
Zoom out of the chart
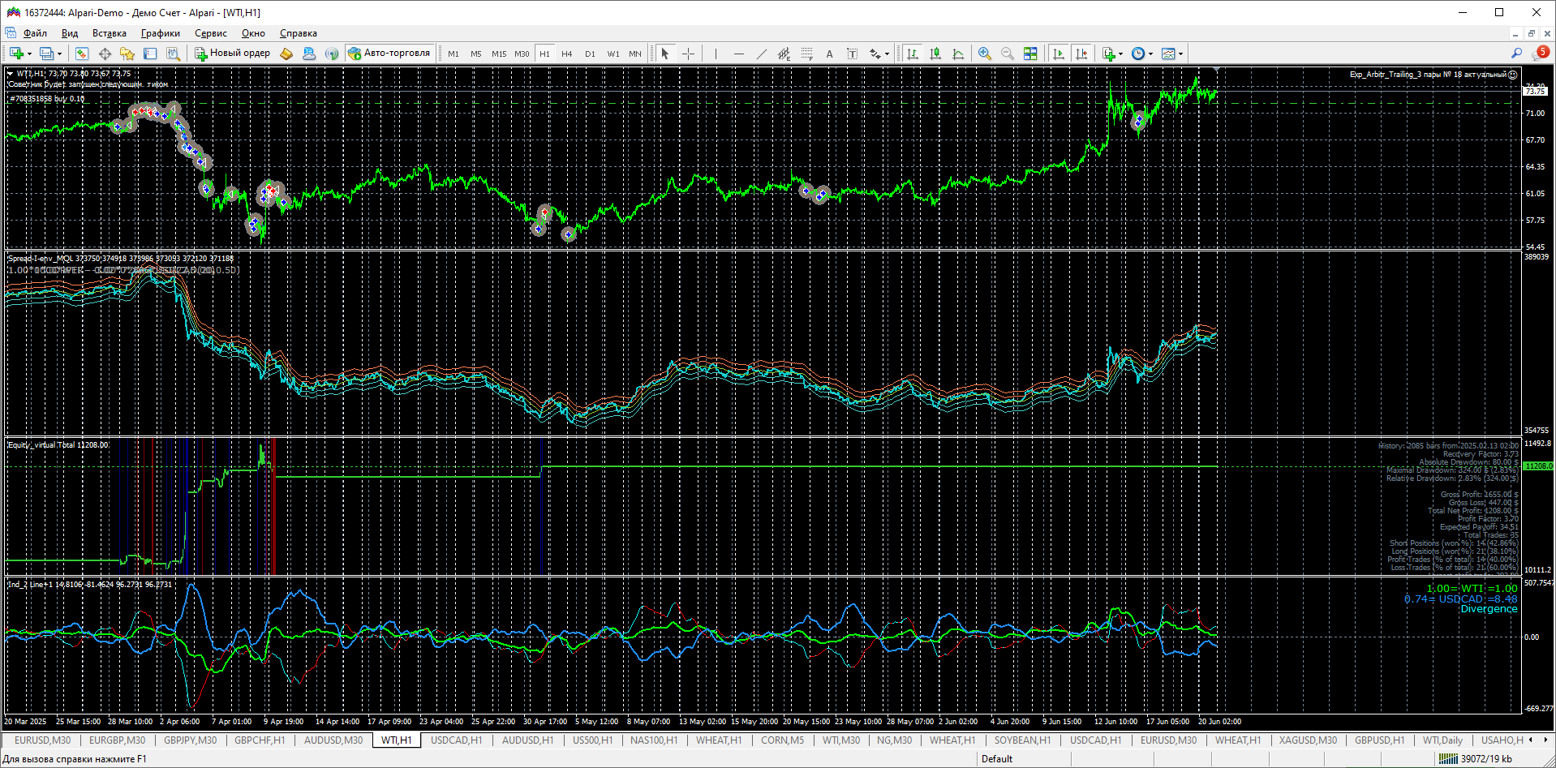1008,54
